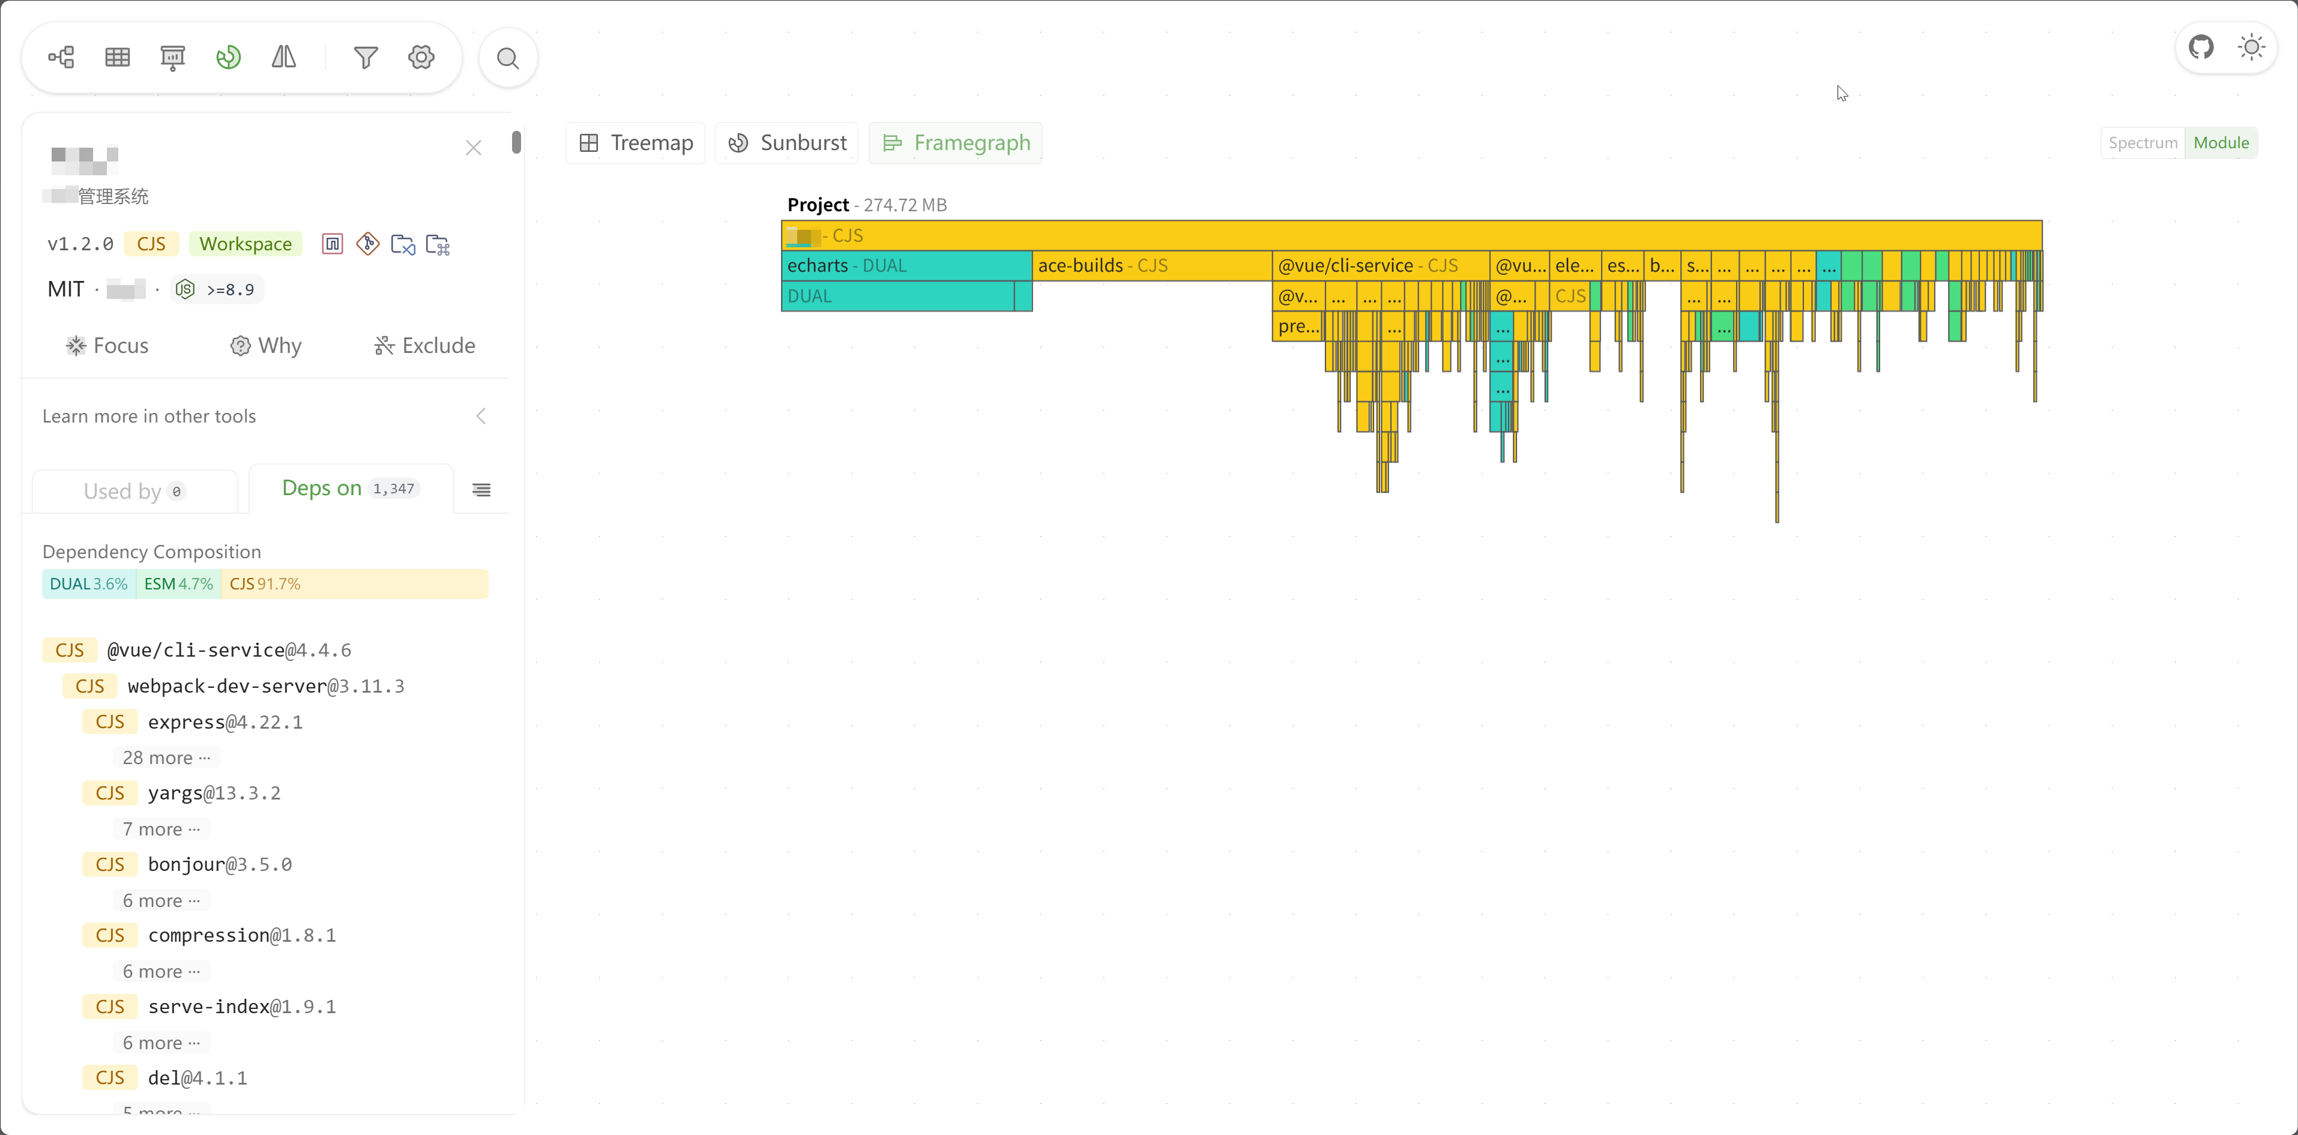This screenshot has width=2298, height=1135.
Task: Click the echarts DUAL block in framegraph
Action: point(905,266)
